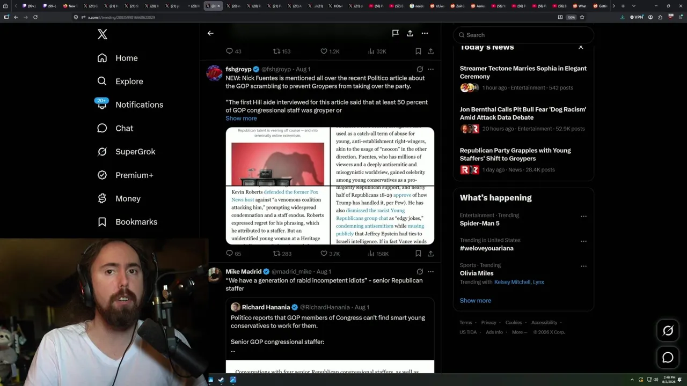This screenshot has width=687, height=386.
Task: Open more options on fshgroyp's post
Action: (430, 69)
